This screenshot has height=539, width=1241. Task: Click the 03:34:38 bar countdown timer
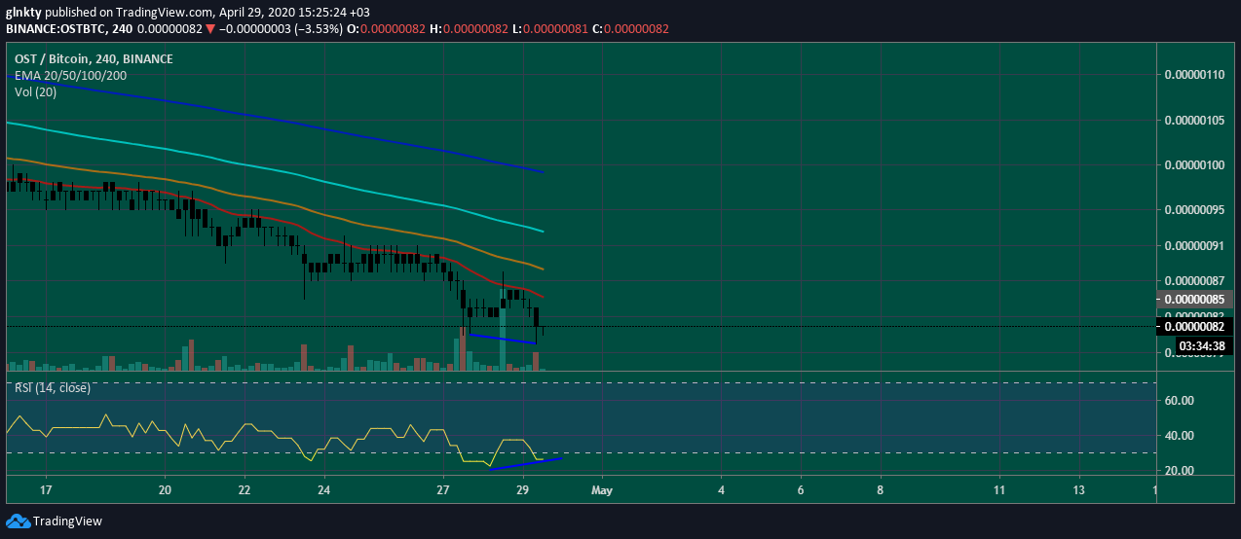coord(1201,345)
